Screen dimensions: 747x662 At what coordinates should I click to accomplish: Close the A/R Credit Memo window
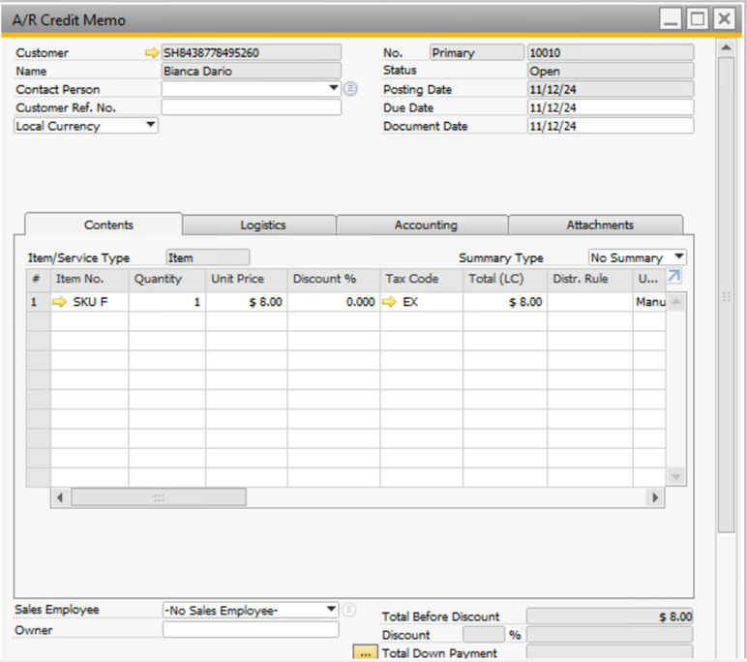724,19
